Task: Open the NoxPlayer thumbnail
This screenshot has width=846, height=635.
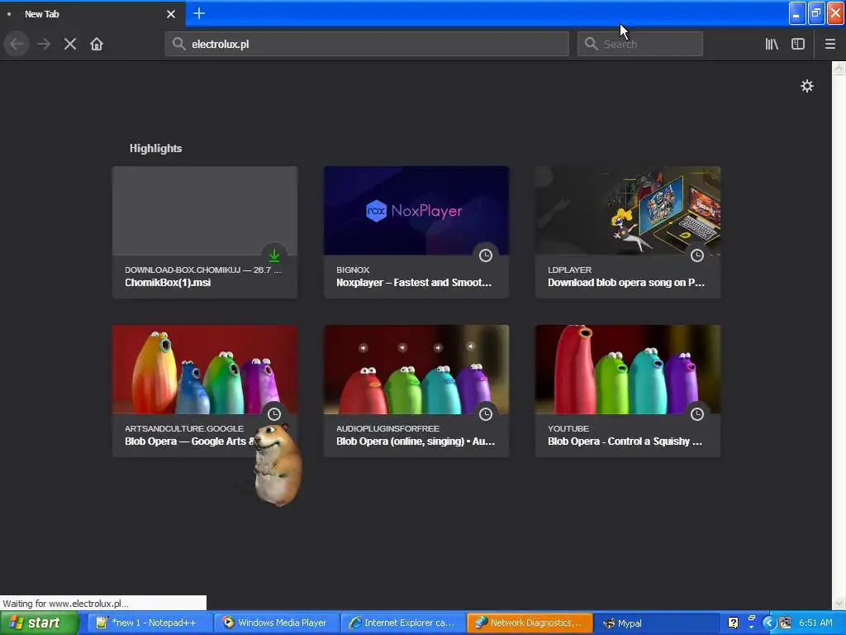Action: pos(416,210)
